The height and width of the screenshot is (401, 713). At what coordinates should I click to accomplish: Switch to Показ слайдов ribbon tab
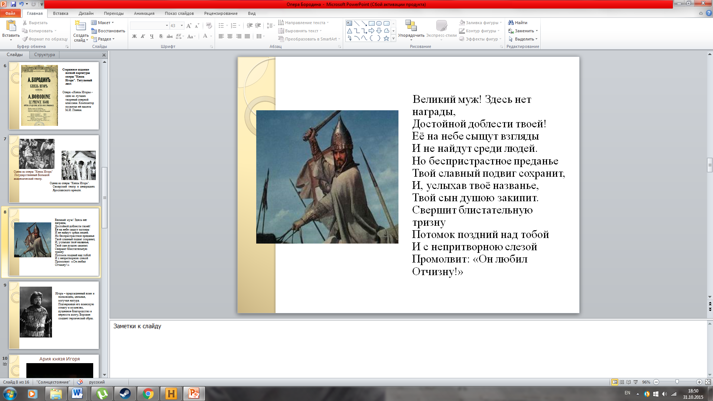click(x=179, y=13)
